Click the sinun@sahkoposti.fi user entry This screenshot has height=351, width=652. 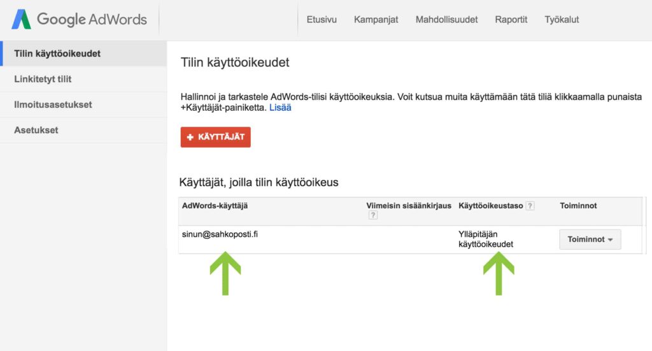pos(220,234)
